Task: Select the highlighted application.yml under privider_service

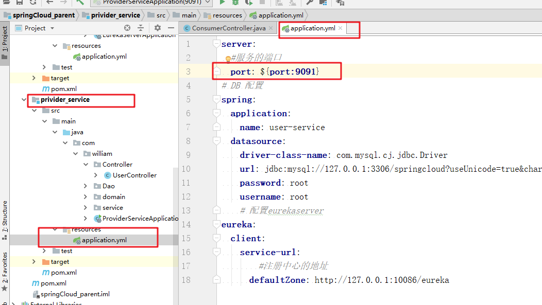Action: (104, 240)
